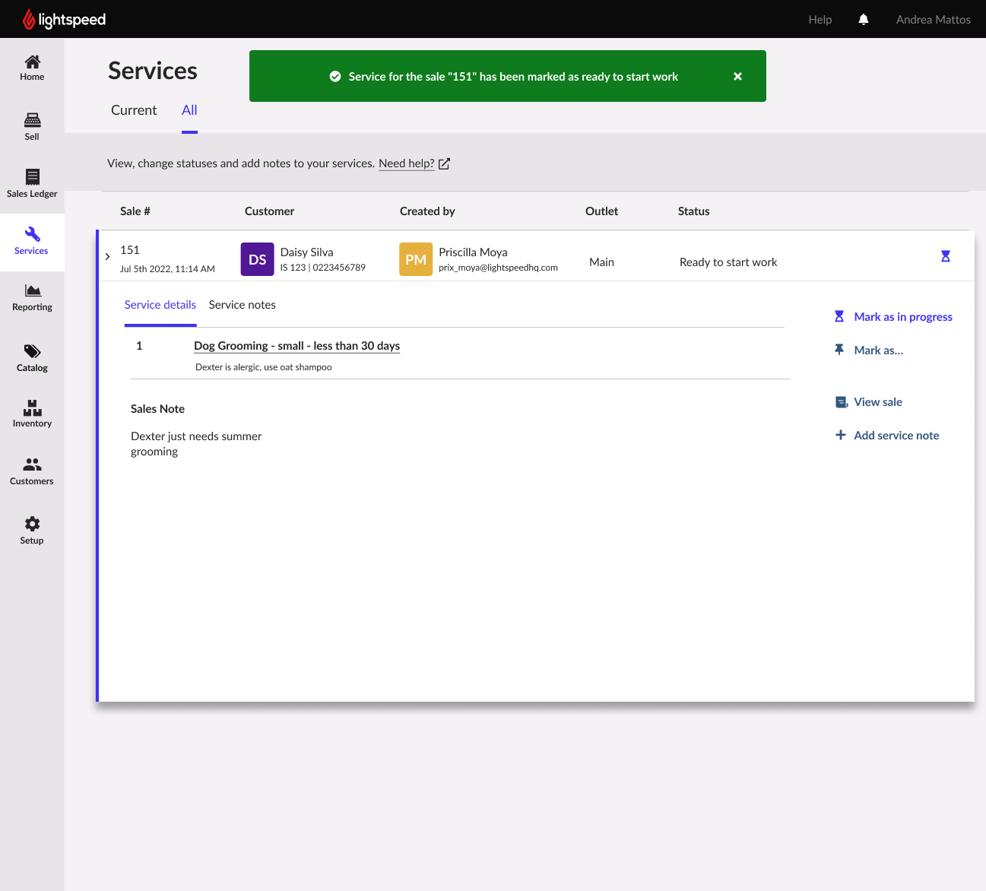The width and height of the screenshot is (986, 891).
Task: Open Andrea Mattos user menu
Action: pos(933,20)
